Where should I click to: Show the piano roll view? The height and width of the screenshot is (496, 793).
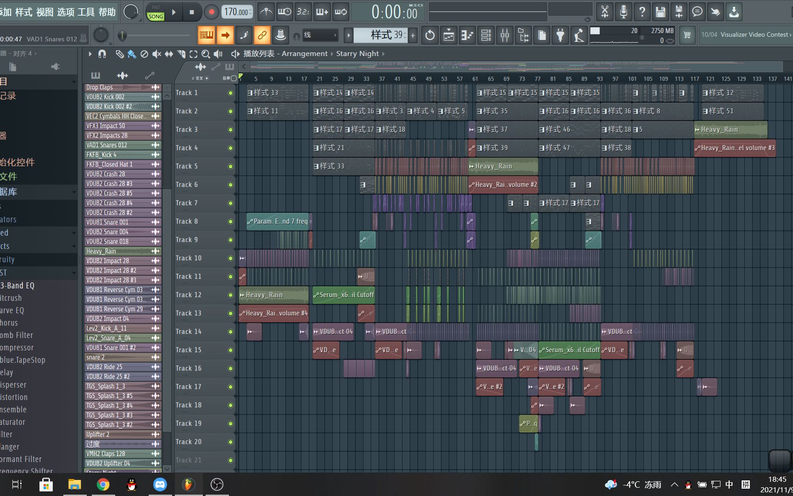click(x=467, y=35)
